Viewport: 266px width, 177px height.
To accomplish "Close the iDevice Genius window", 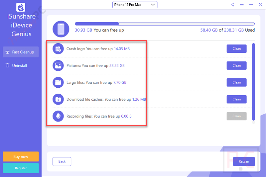I will (260, 5).
